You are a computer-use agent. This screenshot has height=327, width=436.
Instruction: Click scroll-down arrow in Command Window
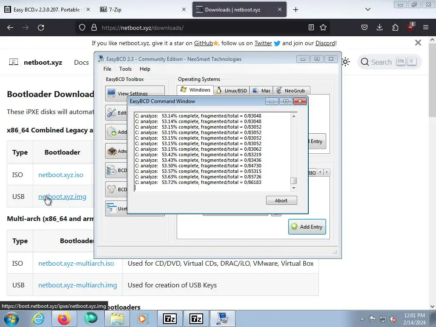[294, 188]
